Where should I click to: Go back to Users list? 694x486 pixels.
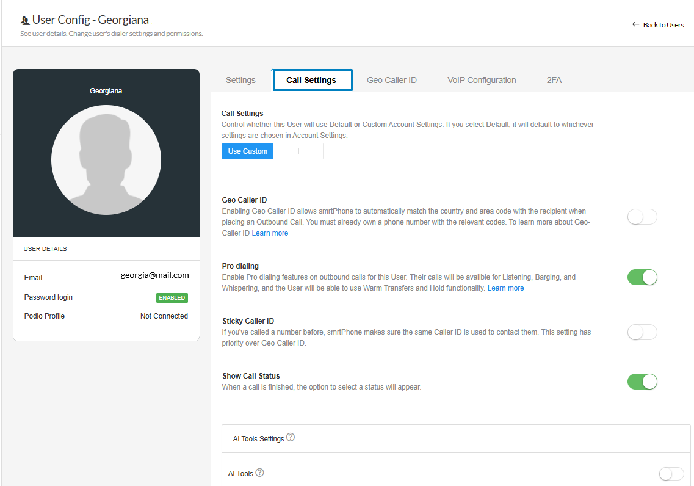(658, 25)
